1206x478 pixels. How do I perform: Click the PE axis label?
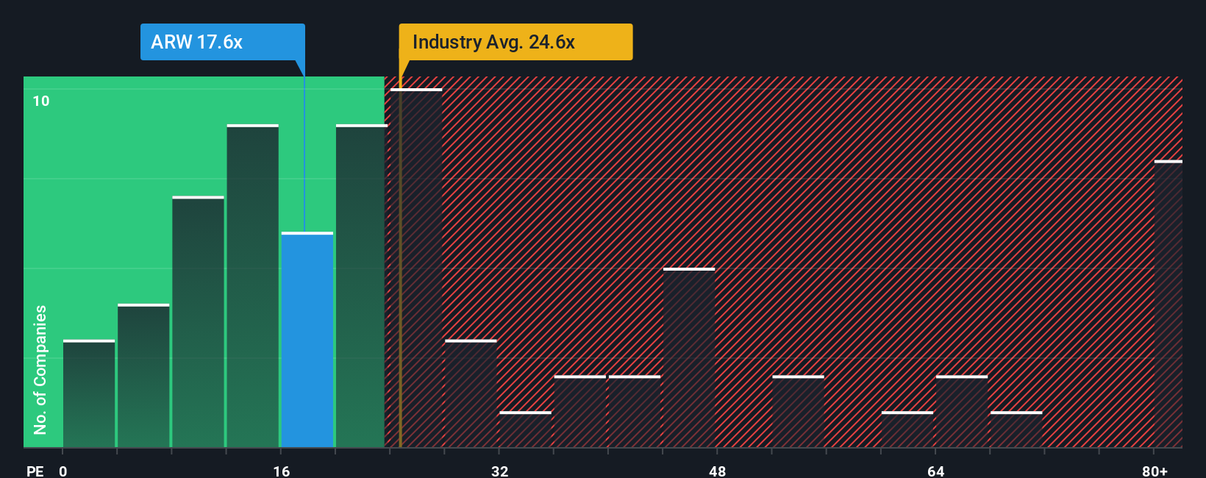[x=35, y=471]
